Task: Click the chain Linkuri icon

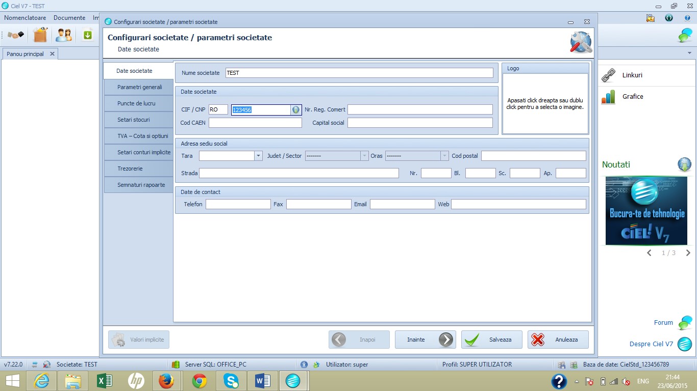Action: point(608,75)
